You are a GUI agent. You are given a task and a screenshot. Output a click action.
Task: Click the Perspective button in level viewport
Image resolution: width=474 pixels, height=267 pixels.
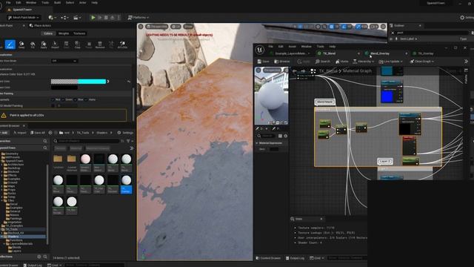156,27
